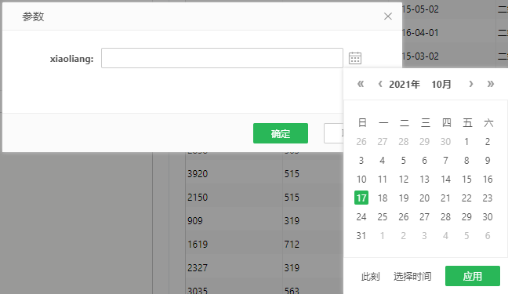Go to previous year with double-left arrow
Screen dimensions: 508x294
[361, 84]
